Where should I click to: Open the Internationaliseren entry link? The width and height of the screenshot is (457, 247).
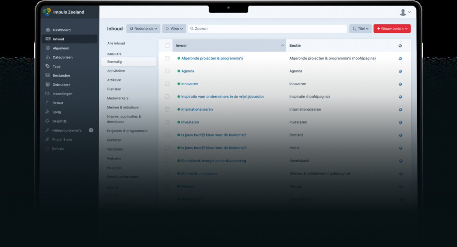coord(197,110)
